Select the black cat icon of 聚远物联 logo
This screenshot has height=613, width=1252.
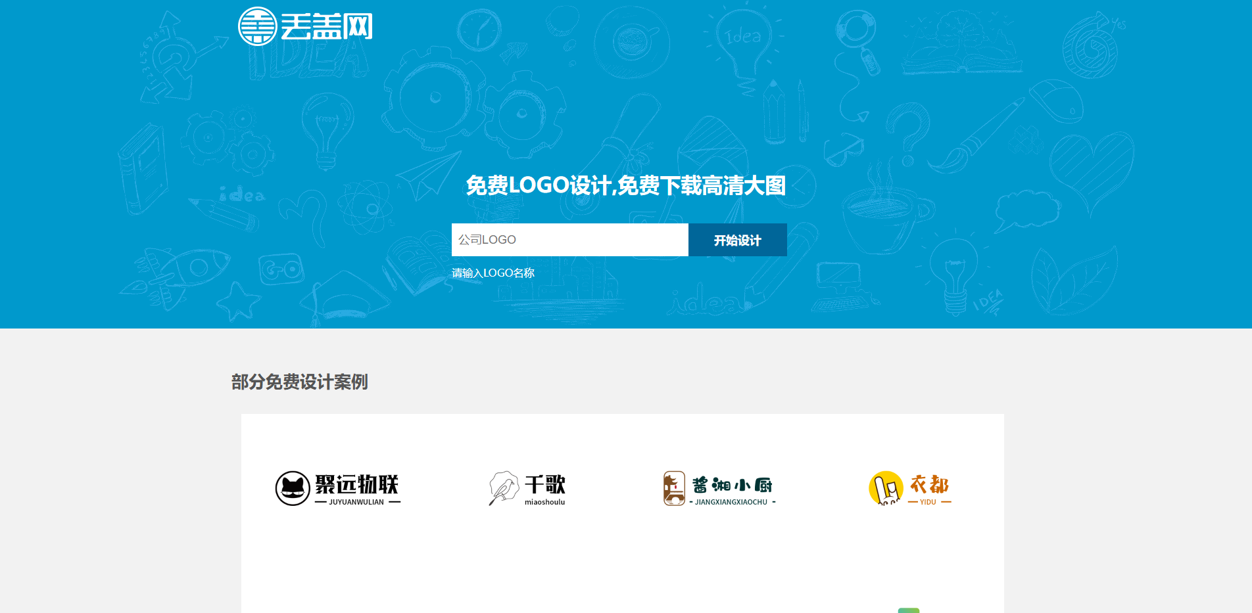click(x=291, y=488)
